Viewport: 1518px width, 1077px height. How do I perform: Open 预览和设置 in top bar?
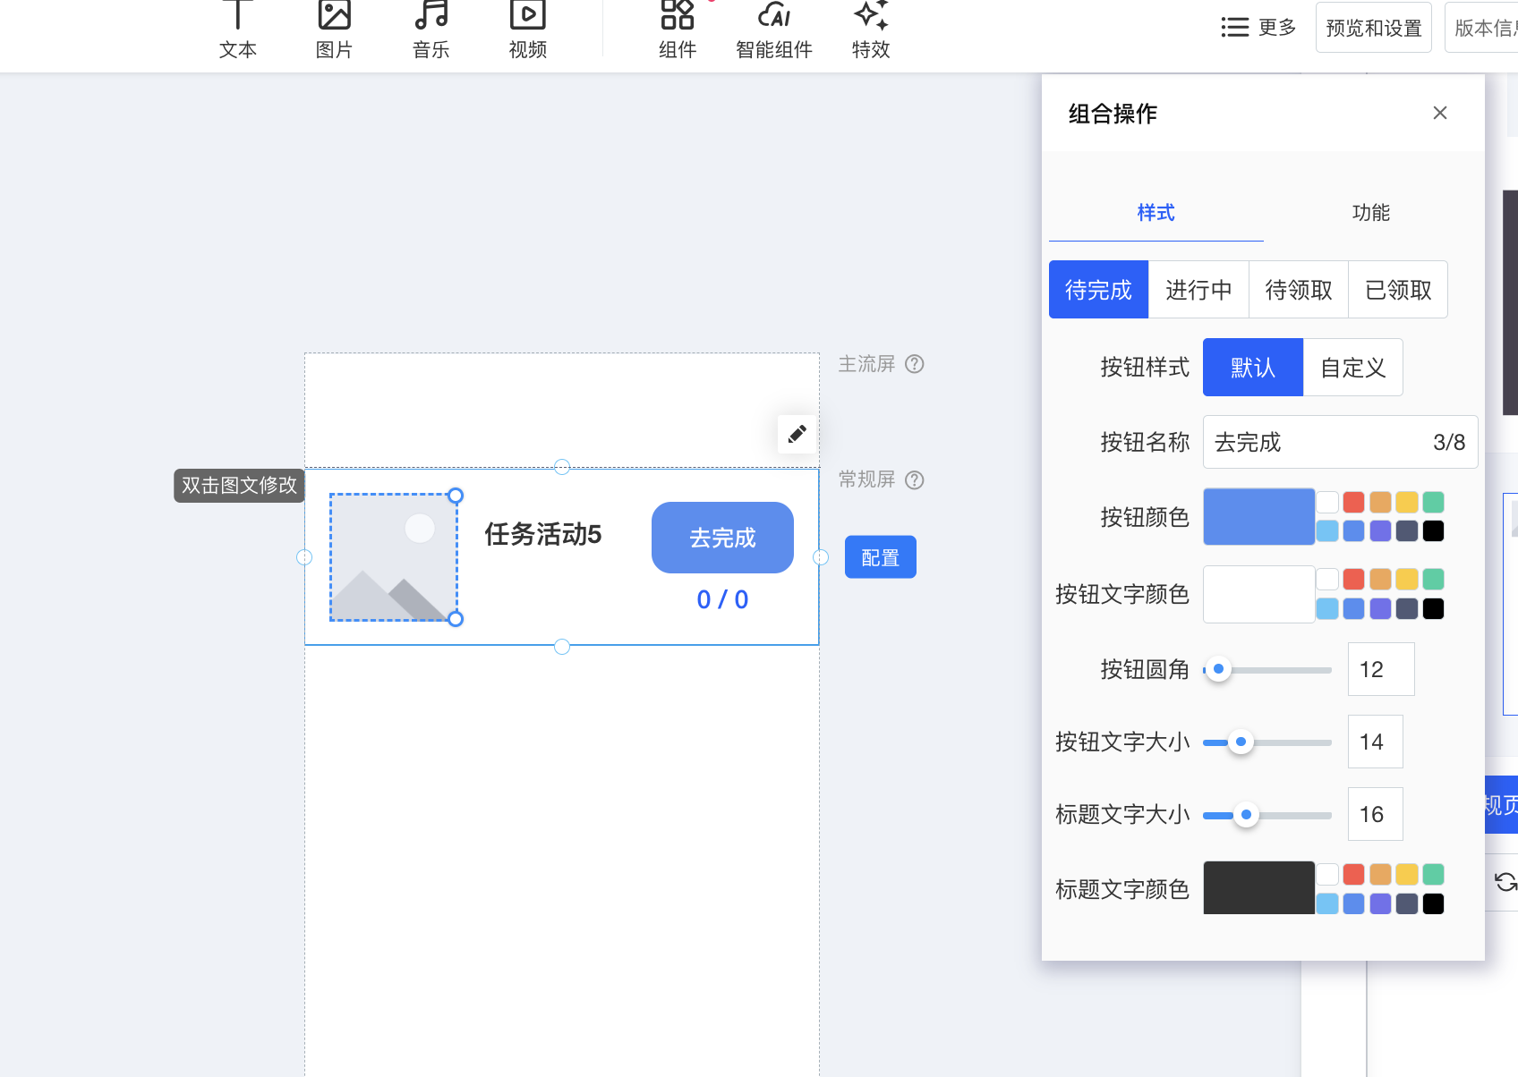[1373, 28]
